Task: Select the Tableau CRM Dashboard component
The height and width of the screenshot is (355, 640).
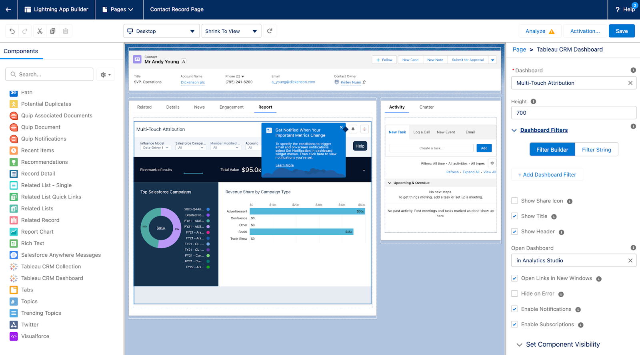Action: pyautogui.click(x=52, y=278)
